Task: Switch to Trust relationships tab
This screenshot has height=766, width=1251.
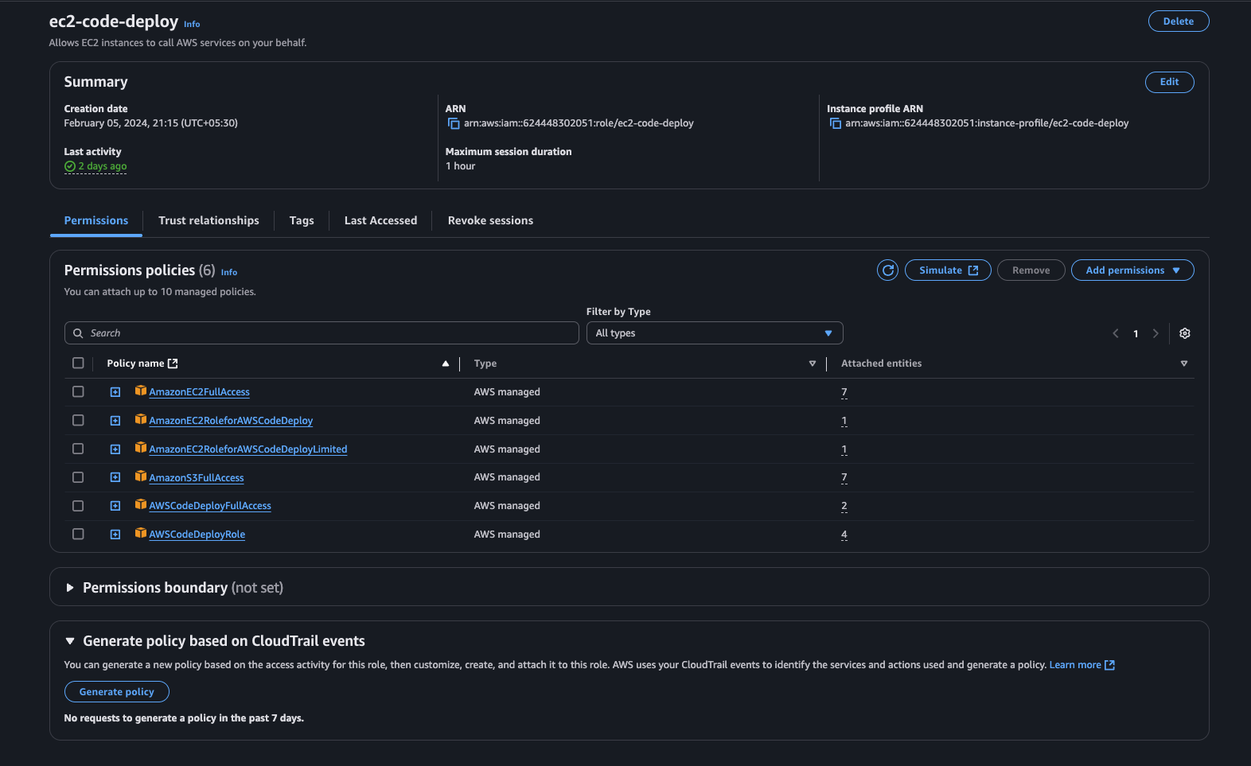Action: (x=208, y=220)
